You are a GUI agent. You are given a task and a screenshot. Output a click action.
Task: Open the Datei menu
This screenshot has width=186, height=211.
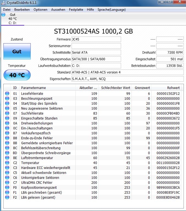[7, 10]
